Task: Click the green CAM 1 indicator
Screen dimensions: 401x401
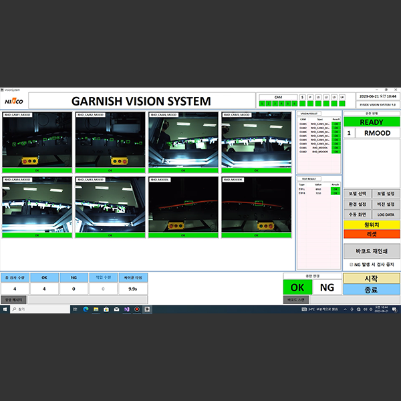Action: point(262,104)
